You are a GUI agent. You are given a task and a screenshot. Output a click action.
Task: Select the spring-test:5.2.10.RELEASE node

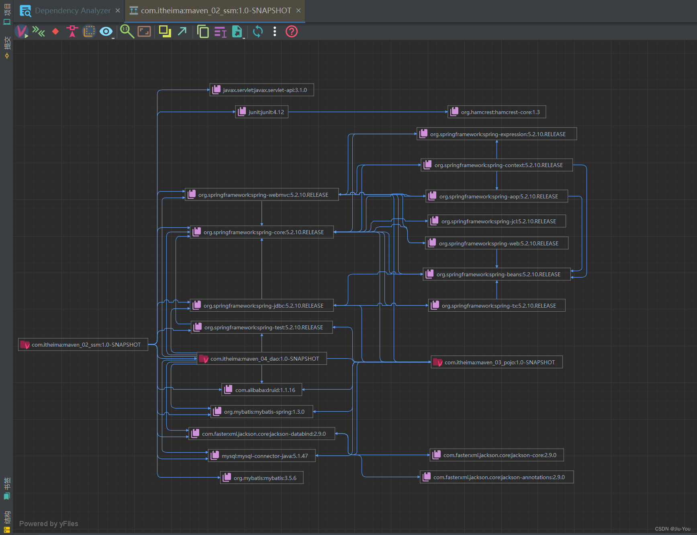click(x=262, y=327)
